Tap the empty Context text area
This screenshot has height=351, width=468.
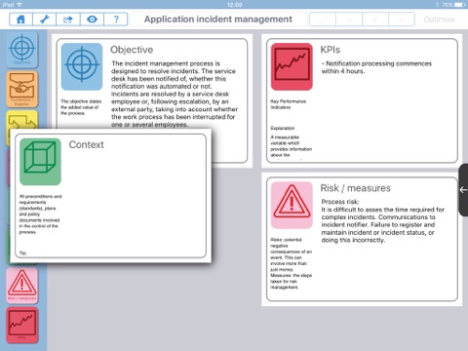(135, 202)
